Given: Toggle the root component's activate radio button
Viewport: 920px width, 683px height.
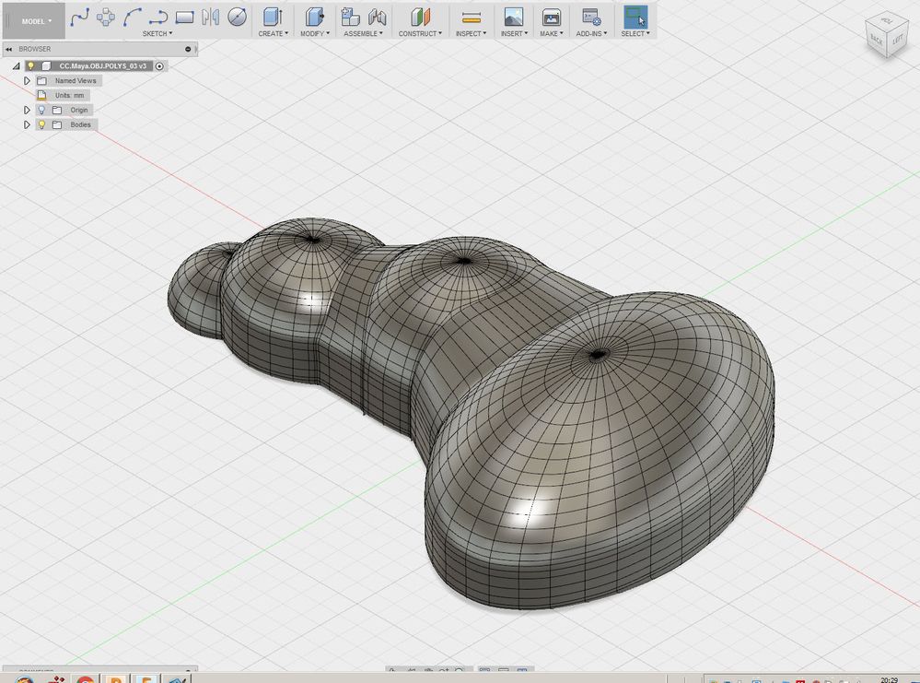Looking at the screenshot, I should [x=159, y=66].
